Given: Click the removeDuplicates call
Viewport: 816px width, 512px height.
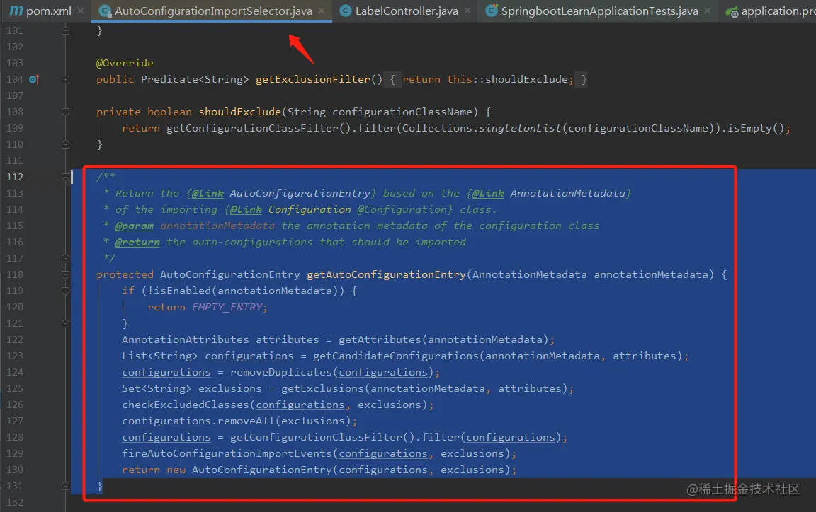Looking at the screenshot, I should (281, 372).
